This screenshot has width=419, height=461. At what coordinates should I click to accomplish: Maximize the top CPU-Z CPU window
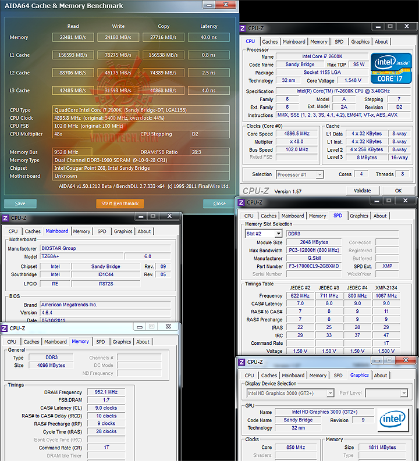[x=390, y=27]
